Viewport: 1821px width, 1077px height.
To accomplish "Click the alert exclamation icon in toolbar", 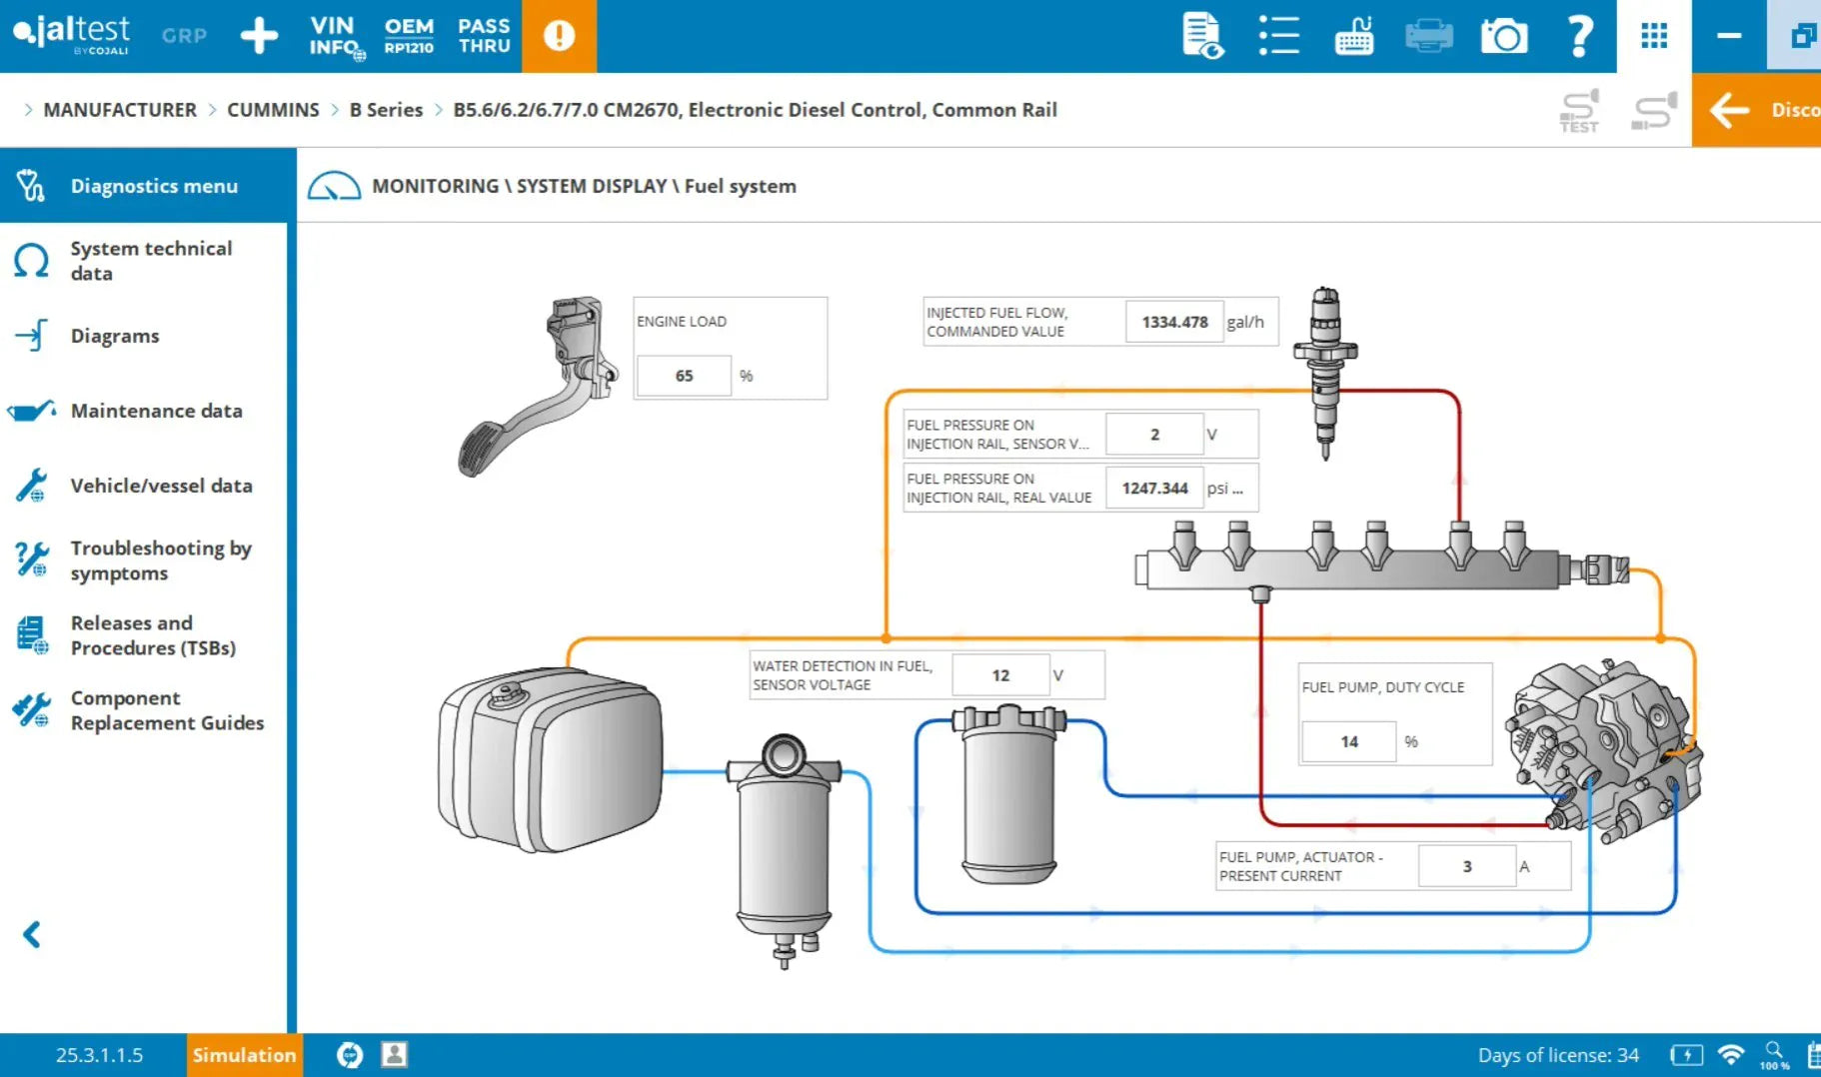I will (560, 35).
